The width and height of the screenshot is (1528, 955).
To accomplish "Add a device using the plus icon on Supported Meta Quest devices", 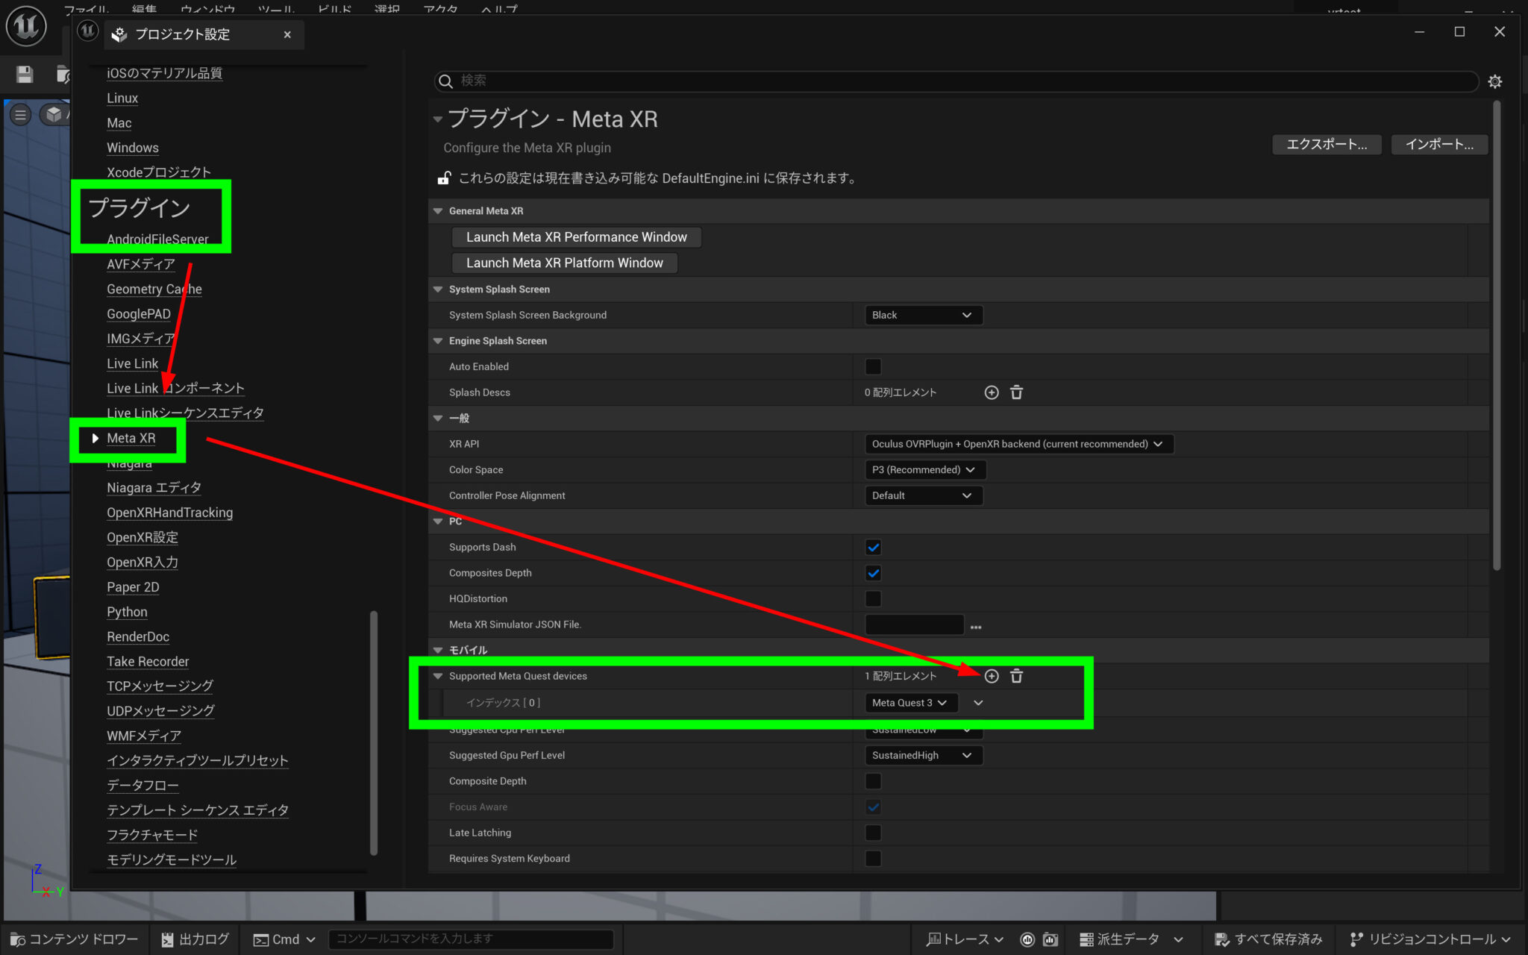I will point(992,676).
